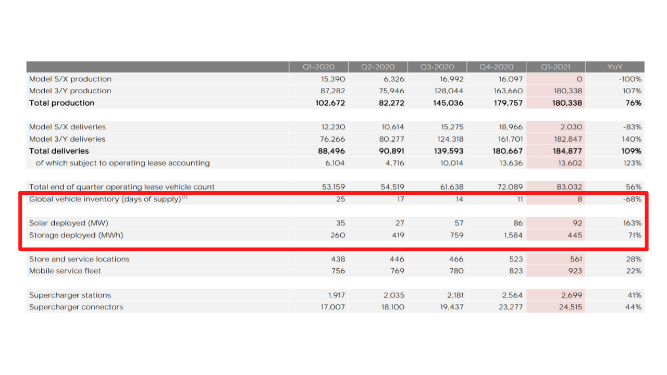The width and height of the screenshot is (667, 375).
Task: Click the Q1-2021 column header
Action: point(555,67)
